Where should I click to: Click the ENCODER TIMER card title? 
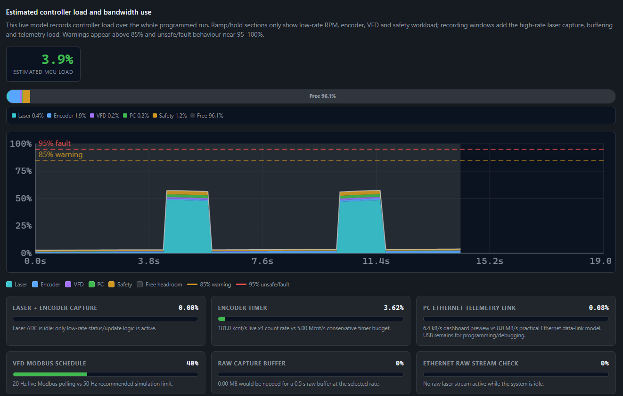(243, 308)
